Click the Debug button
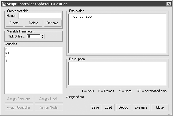The height and width of the screenshot is (116, 173). pos(123,107)
